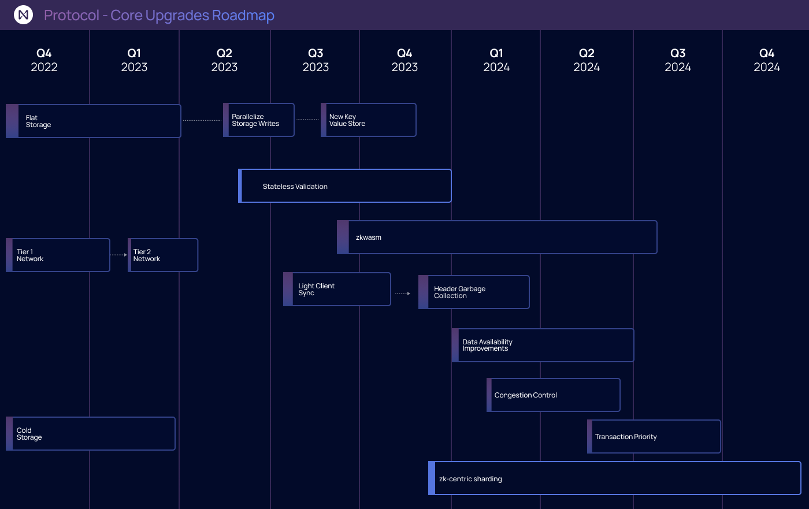The width and height of the screenshot is (809, 509).
Task: Select Data Availability Improvements bar
Action: click(543, 345)
